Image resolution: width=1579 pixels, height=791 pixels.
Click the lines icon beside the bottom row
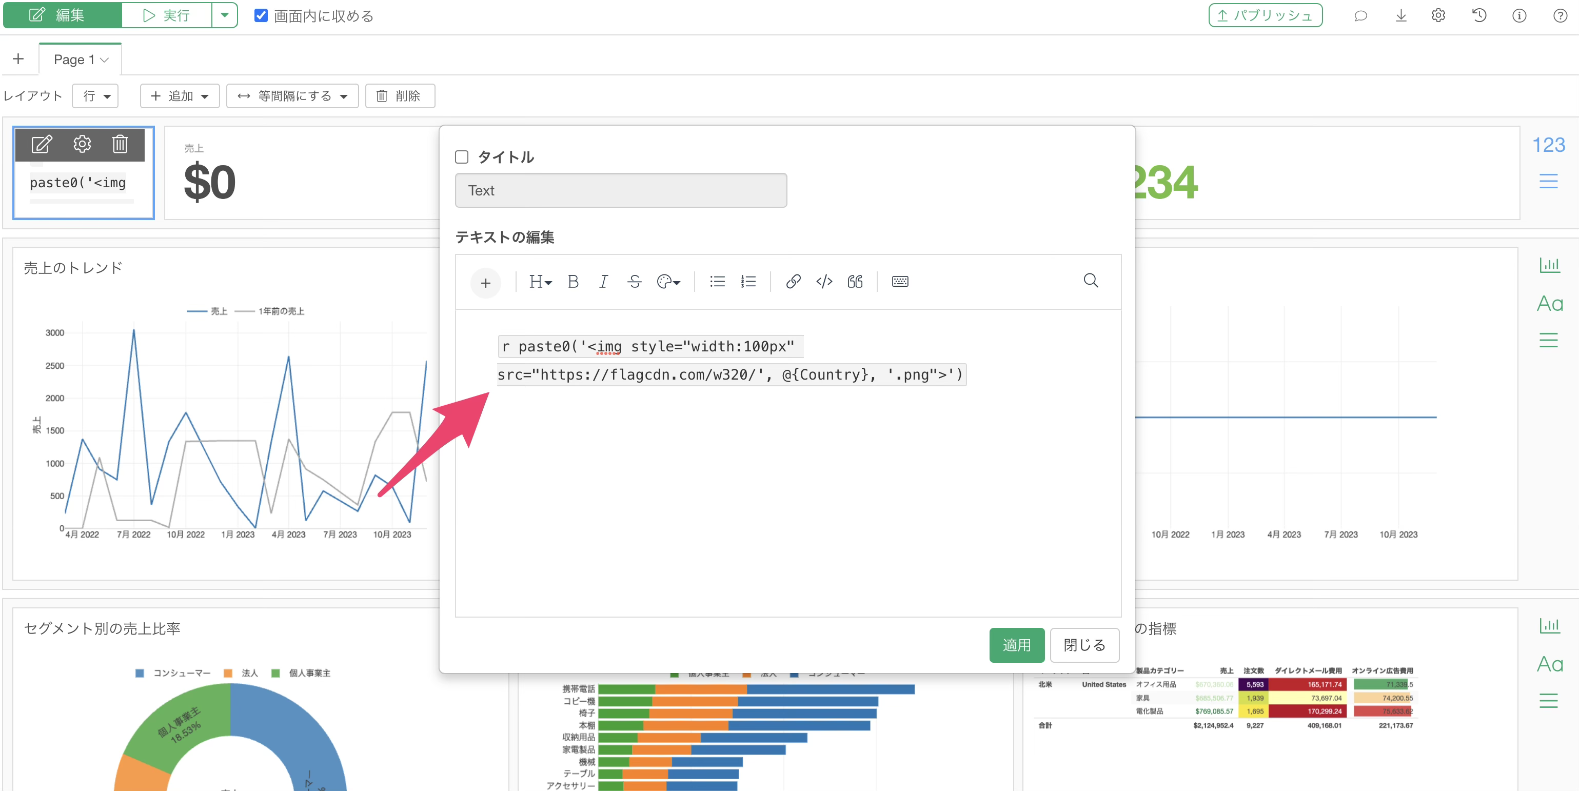(x=1548, y=700)
